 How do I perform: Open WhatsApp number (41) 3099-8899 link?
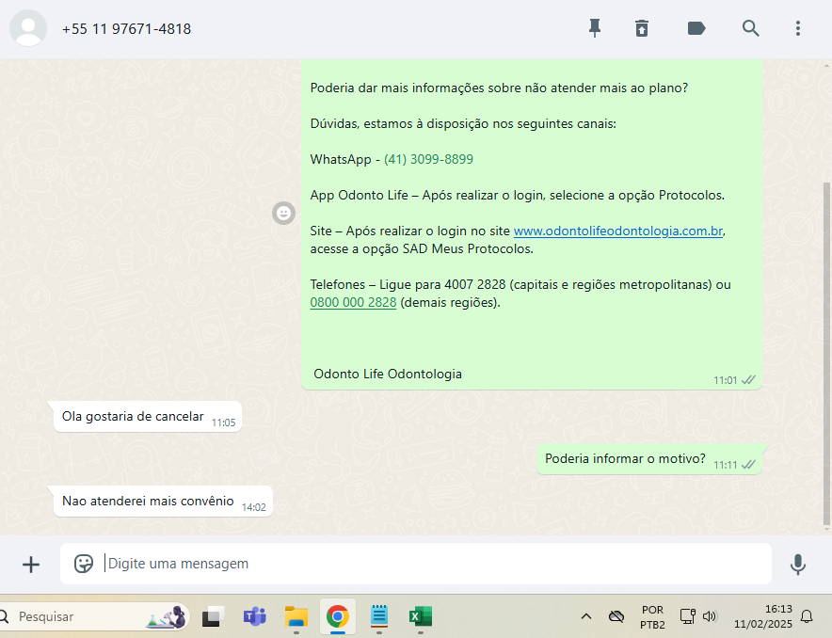point(428,159)
